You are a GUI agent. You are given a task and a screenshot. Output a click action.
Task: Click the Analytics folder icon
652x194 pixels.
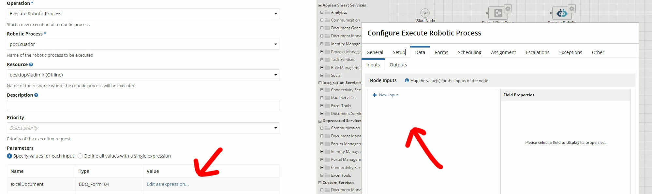point(327,12)
